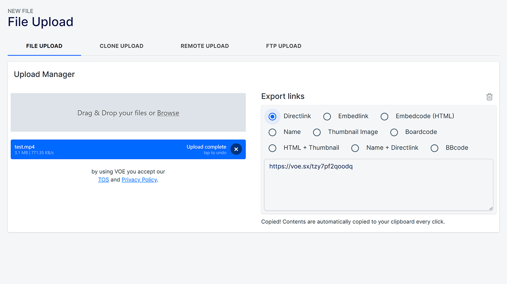Select the Name export option
This screenshot has height=284, width=507.
click(x=273, y=132)
